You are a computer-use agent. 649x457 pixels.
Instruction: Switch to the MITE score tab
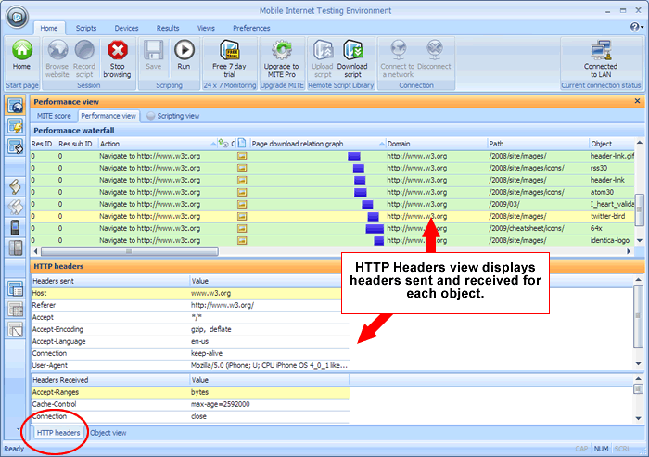54,116
